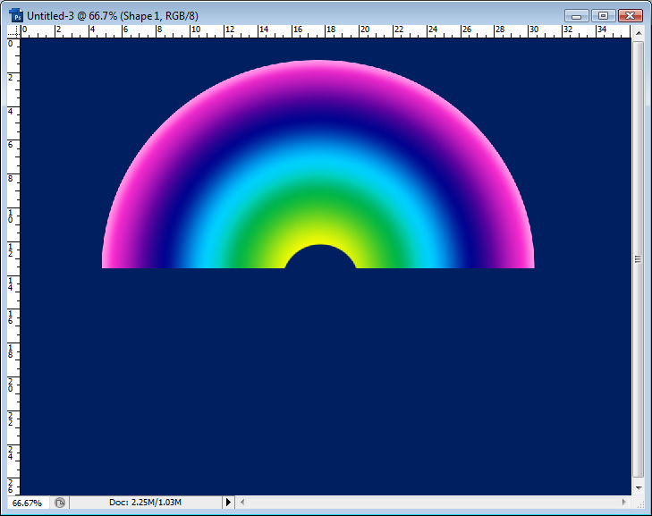Click the horizontal scrollbar right arrow

(623, 503)
